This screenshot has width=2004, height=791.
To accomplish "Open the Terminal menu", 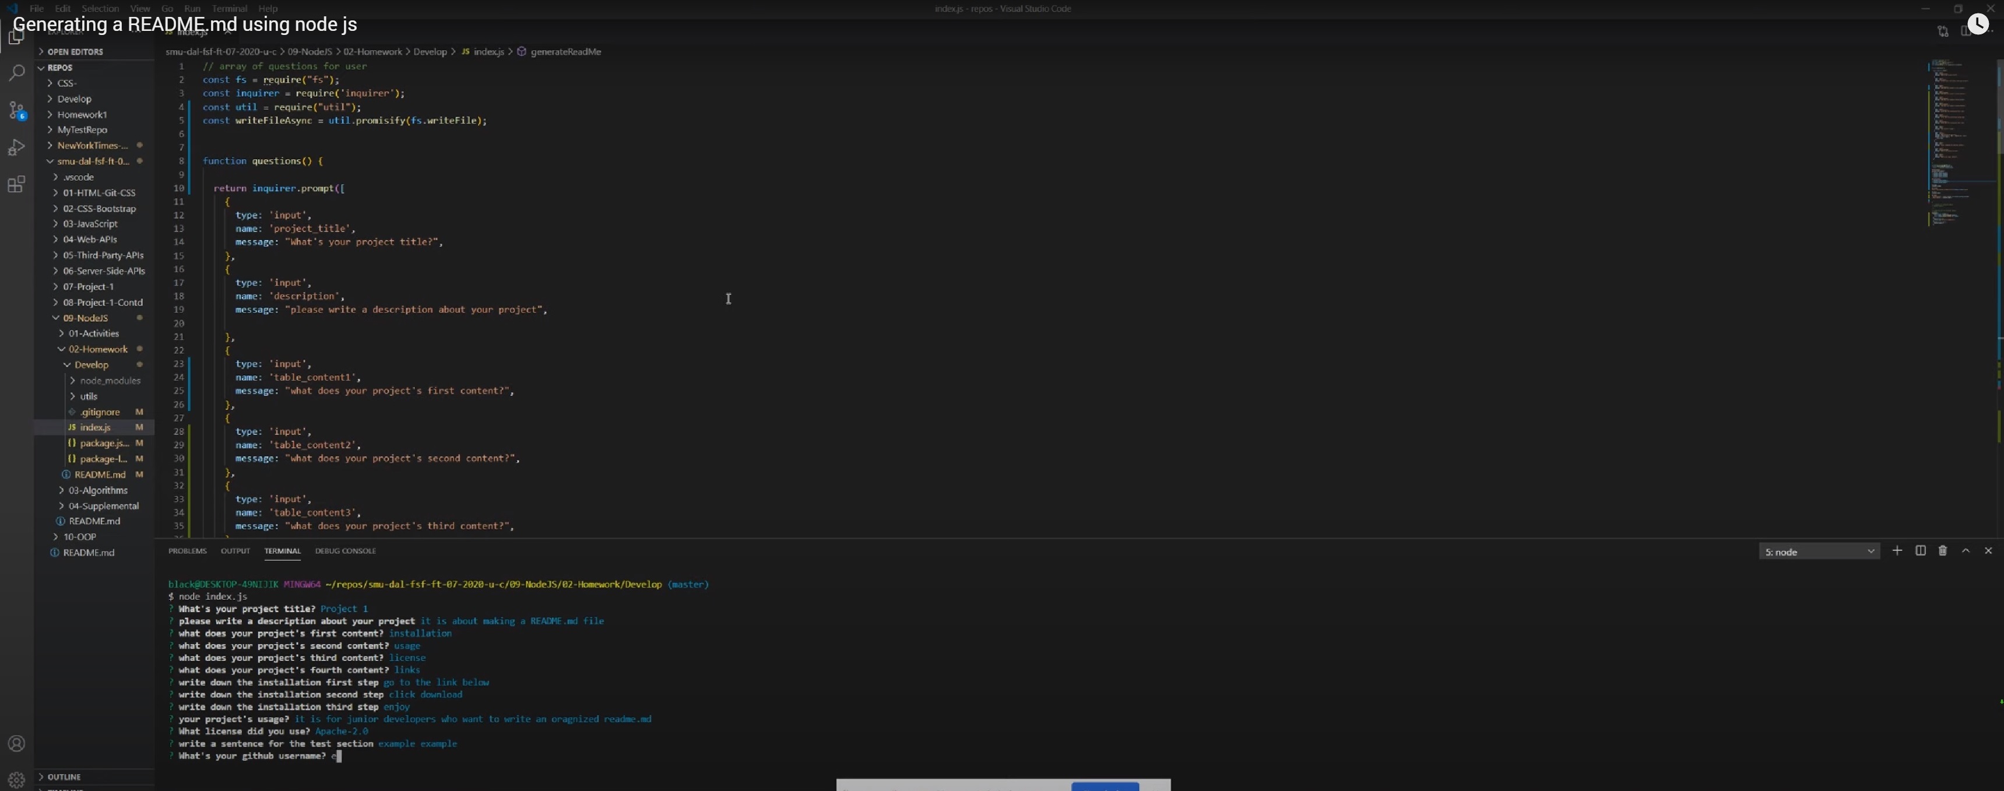I will click(230, 9).
